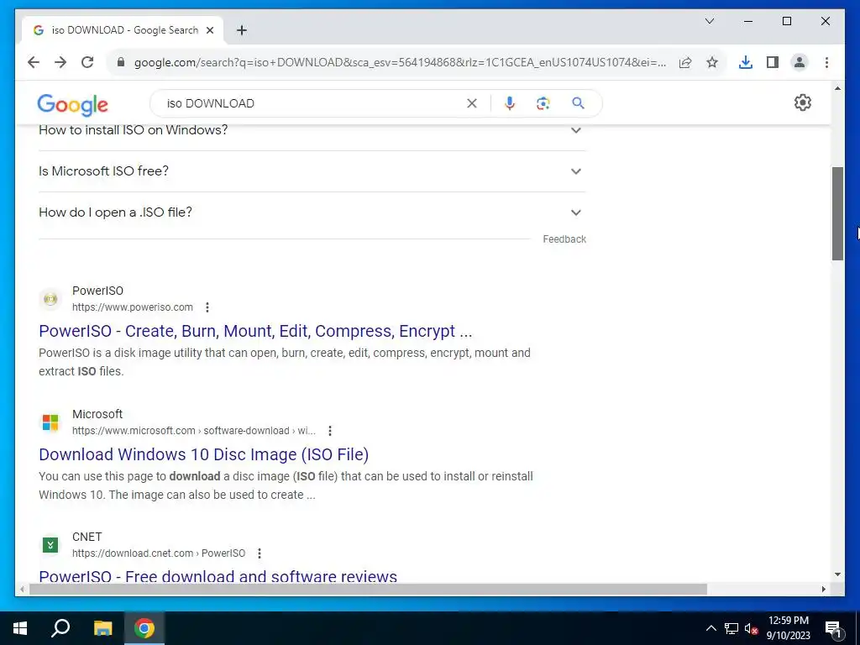Open the tab search dropdown arrow

pyautogui.click(x=709, y=21)
